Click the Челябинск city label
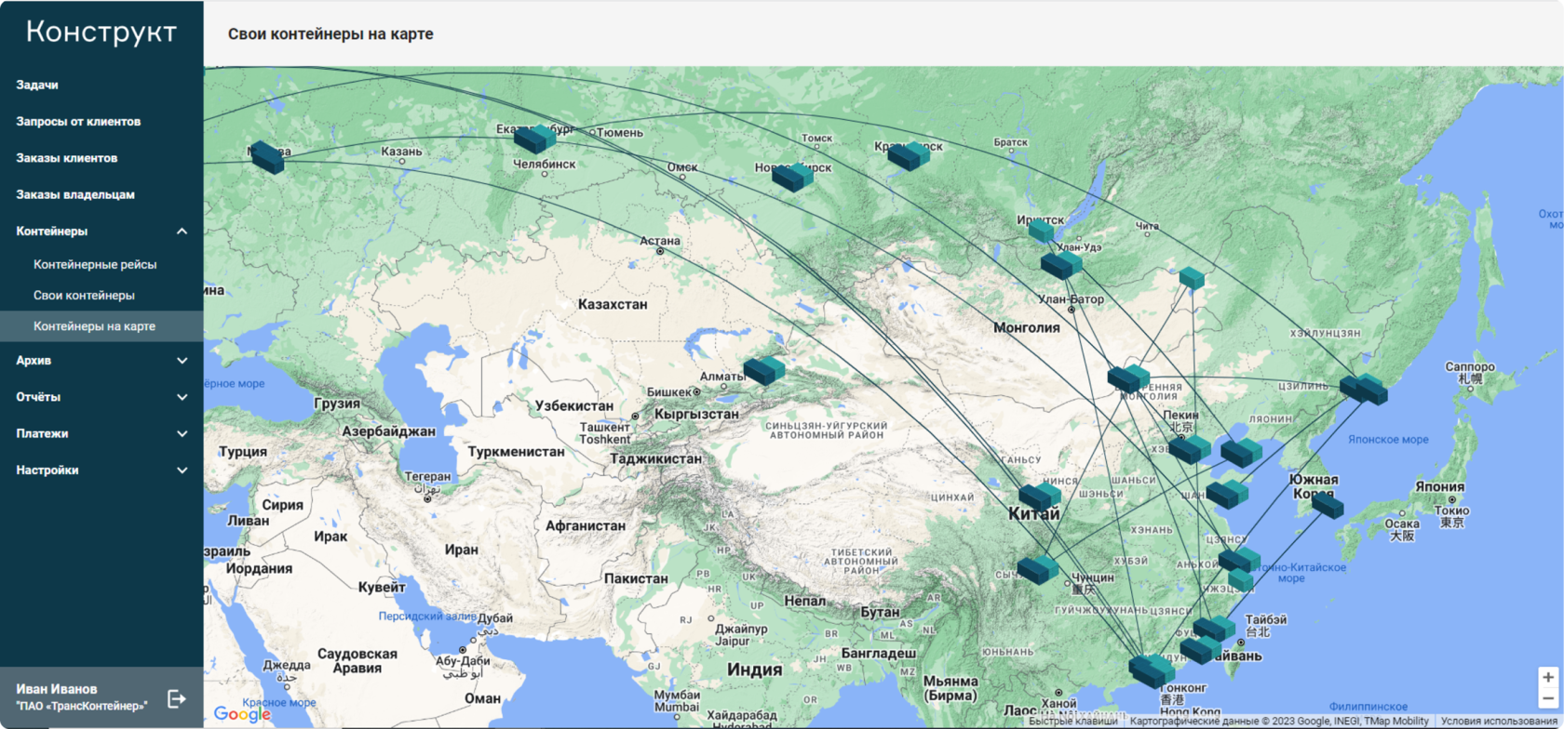This screenshot has height=729, width=1564. (x=545, y=165)
